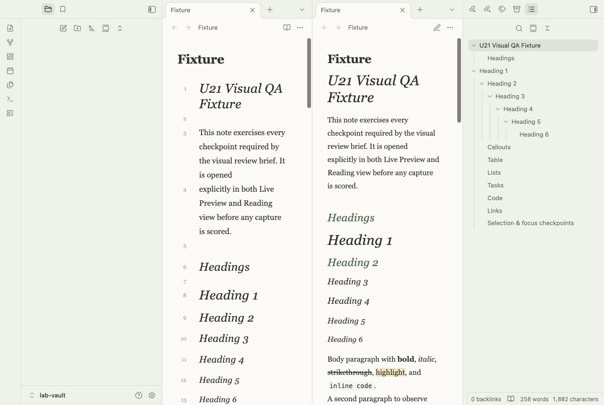
Task: Open graph view from the ribbon
Action: point(10,42)
